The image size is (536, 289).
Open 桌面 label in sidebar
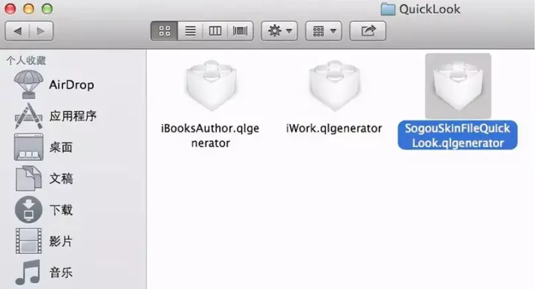pos(61,148)
